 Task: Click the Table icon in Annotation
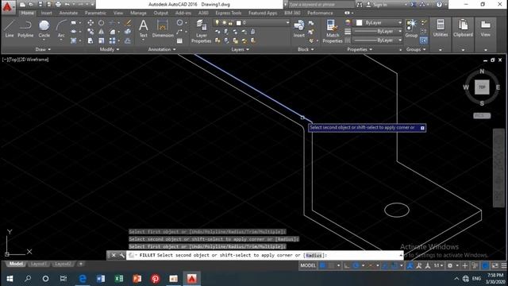[179, 41]
